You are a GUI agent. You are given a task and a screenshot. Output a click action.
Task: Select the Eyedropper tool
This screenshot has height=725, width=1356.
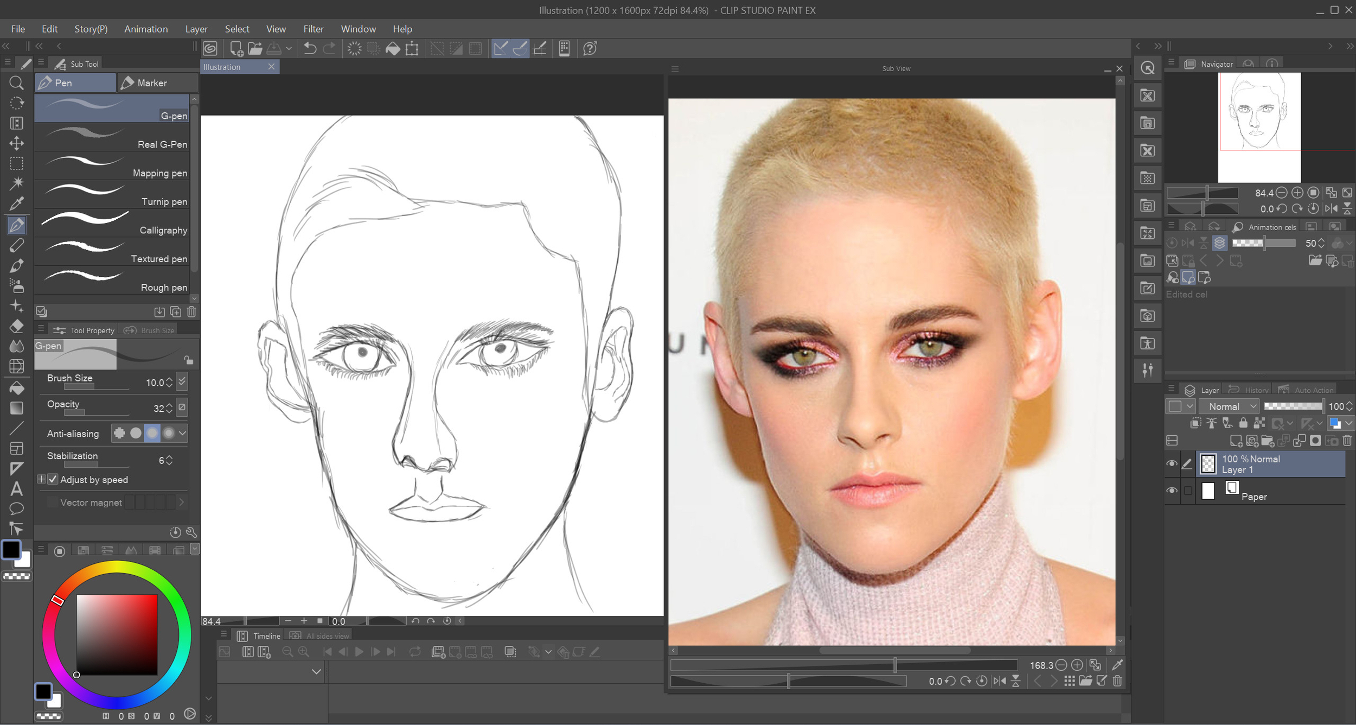pos(16,203)
